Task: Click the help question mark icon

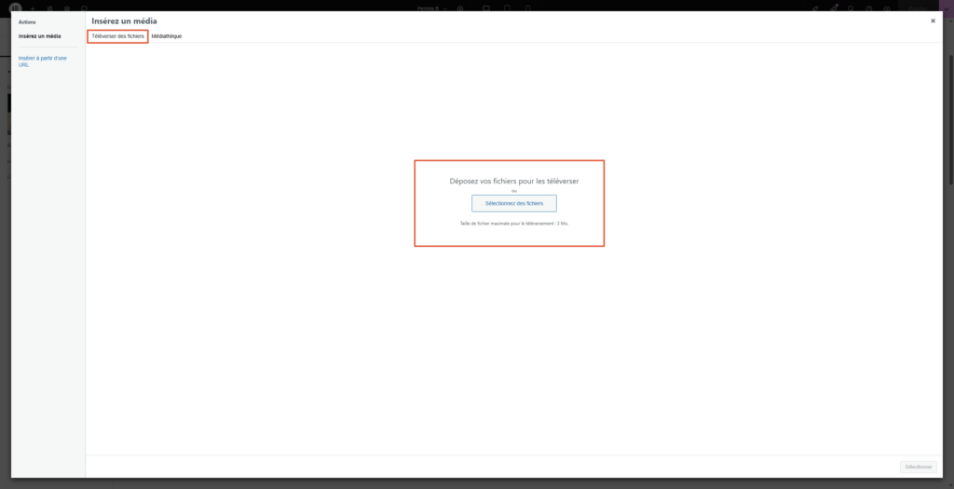Action: click(867, 7)
